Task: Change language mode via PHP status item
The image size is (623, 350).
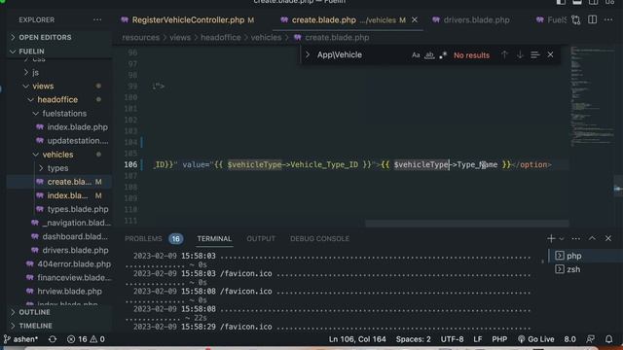Action: tap(499, 339)
